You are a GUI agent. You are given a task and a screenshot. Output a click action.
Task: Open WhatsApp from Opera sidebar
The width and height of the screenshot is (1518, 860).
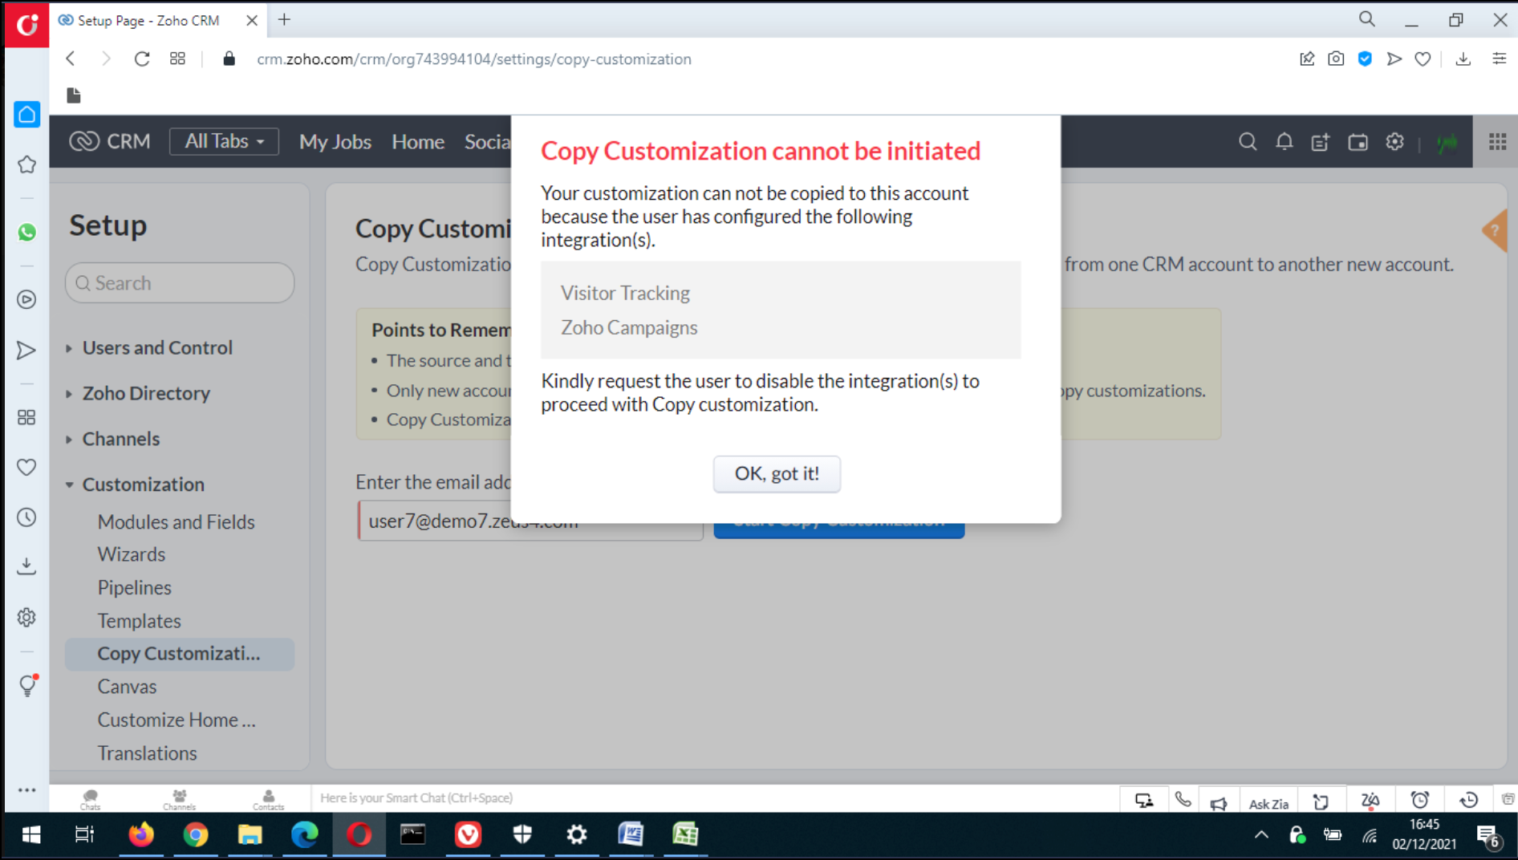(x=26, y=232)
